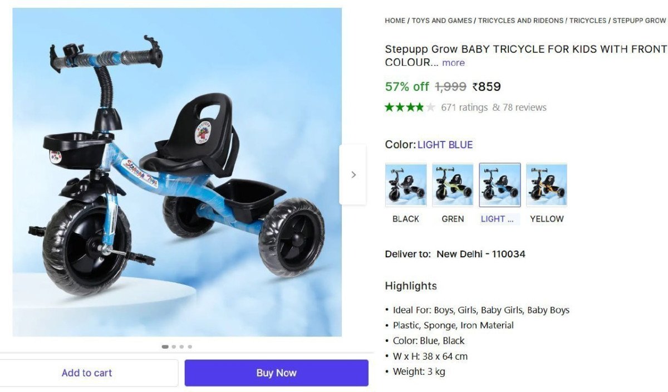The image size is (668, 392).
Task: Change delivery location New Delhi - 110034
Action: [x=481, y=254]
